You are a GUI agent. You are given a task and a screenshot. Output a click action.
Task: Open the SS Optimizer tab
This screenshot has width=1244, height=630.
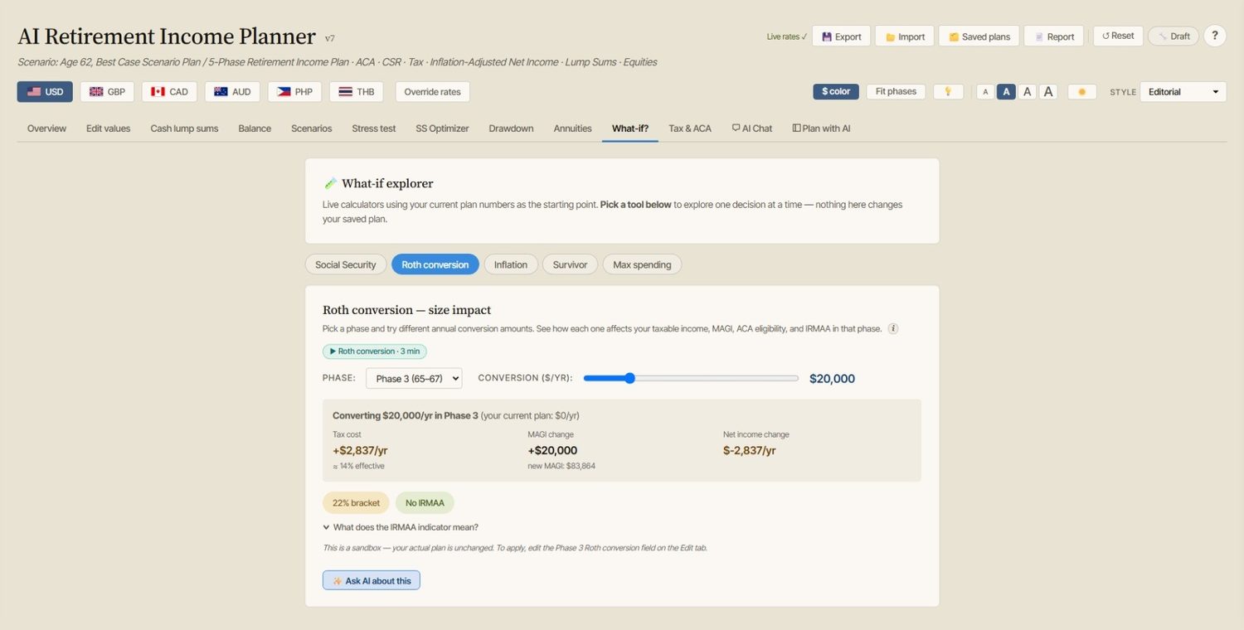[442, 128]
